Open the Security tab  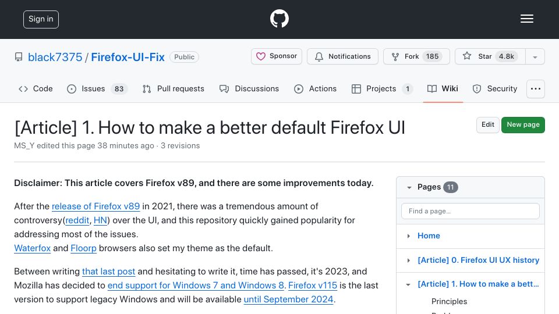tap(495, 88)
